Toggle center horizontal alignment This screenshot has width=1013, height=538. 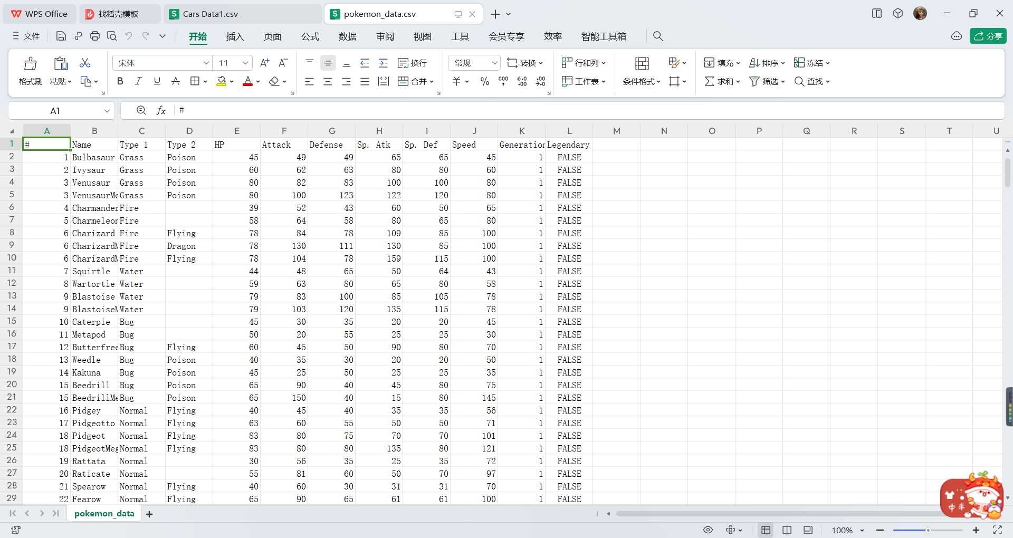pos(328,81)
